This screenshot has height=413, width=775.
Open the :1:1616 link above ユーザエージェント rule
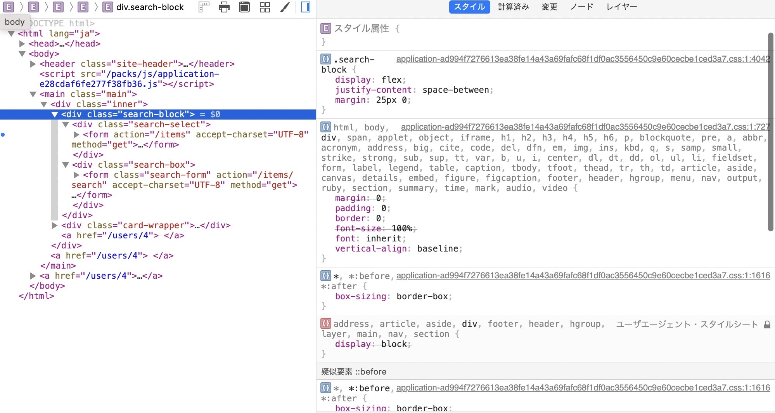(x=583, y=276)
